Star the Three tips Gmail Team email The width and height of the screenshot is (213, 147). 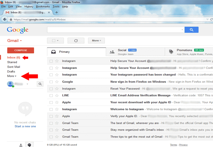coord(57,137)
